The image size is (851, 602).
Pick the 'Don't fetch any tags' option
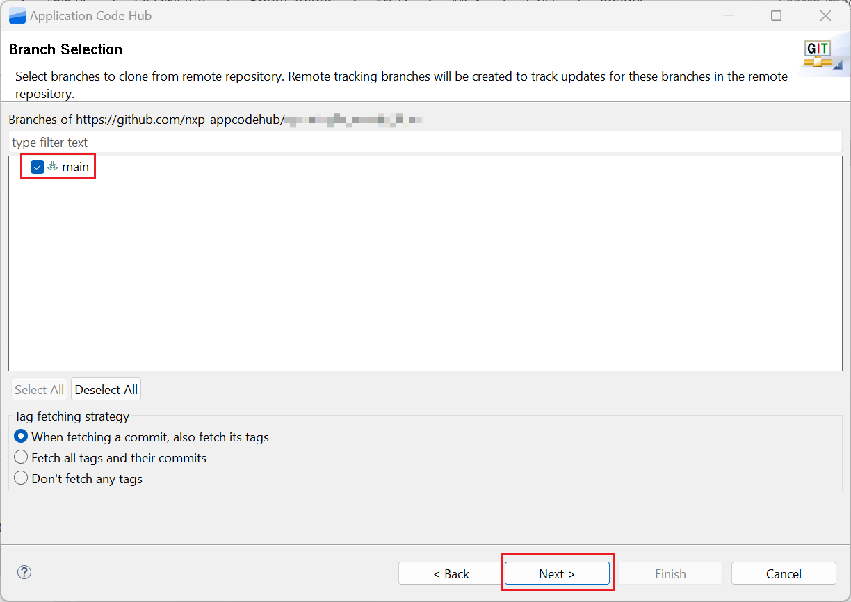21,478
